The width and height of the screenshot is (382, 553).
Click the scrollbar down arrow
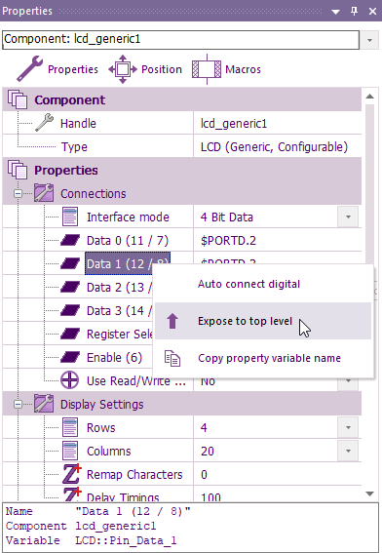[x=369, y=494]
